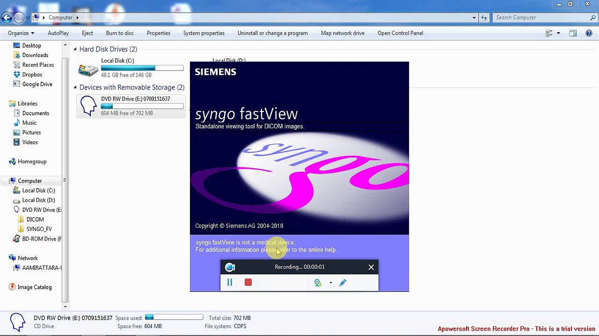The image size is (599, 336).
Task: Open the dropdown arrow beside the webcam icon
Action: pos(330,283)
